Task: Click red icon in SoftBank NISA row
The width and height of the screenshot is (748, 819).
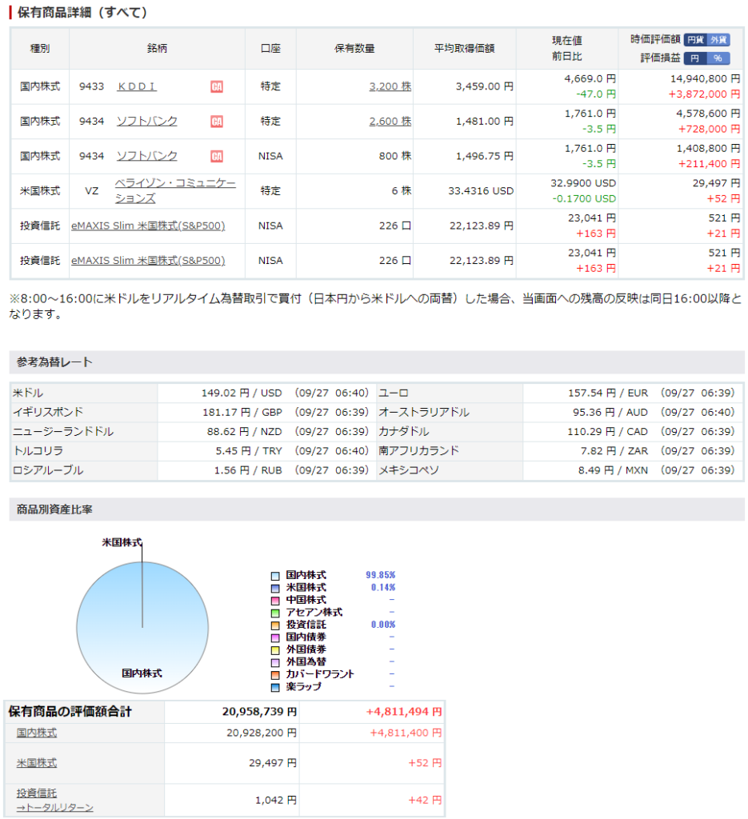Action: 217,156
